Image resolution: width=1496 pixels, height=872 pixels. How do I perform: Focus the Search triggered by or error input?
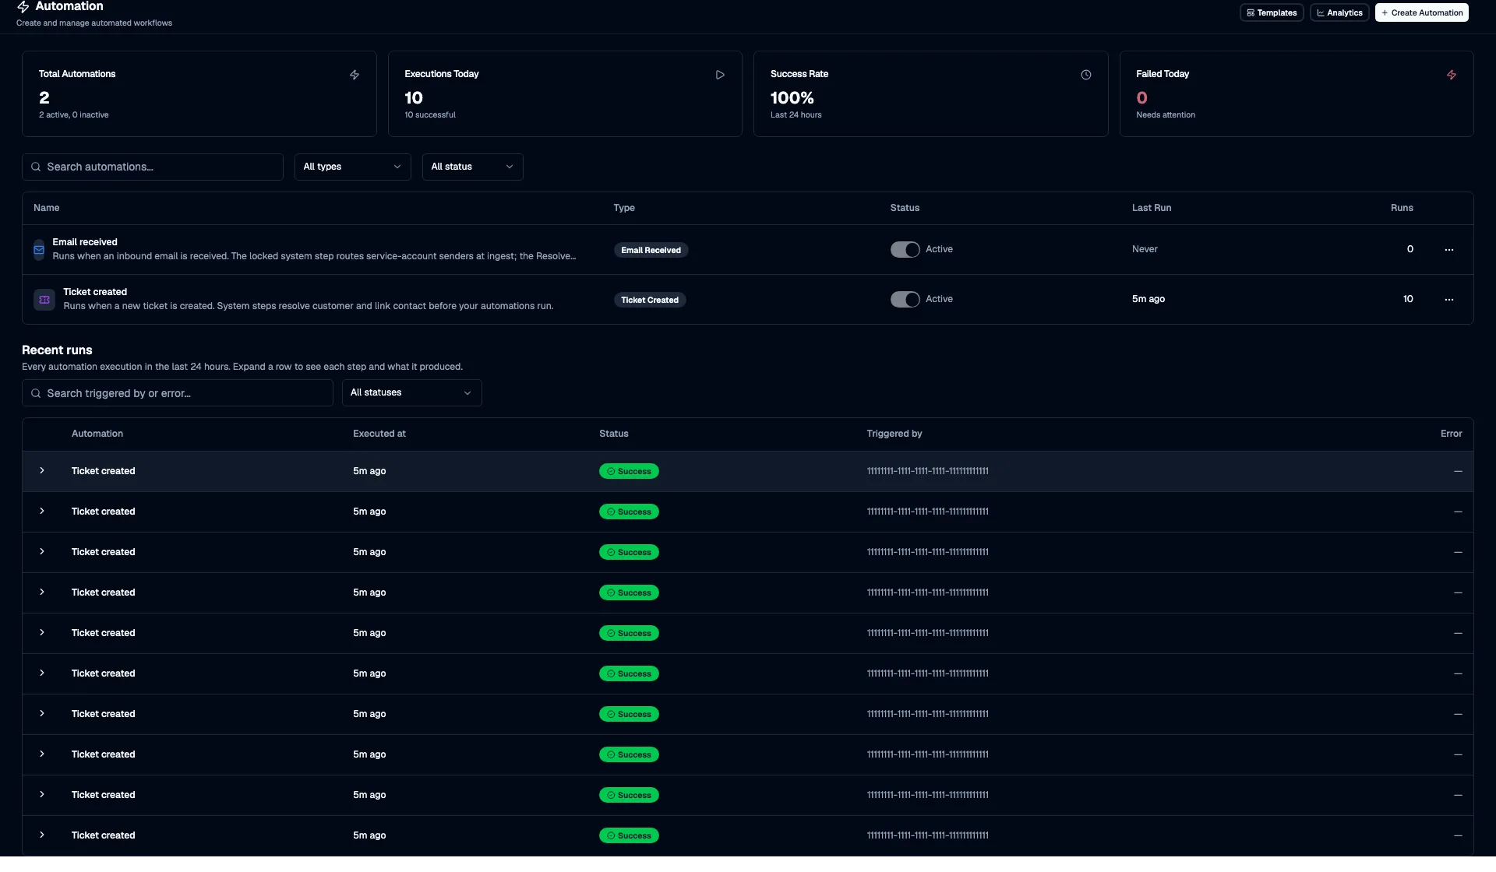click(x=178, y=393)
